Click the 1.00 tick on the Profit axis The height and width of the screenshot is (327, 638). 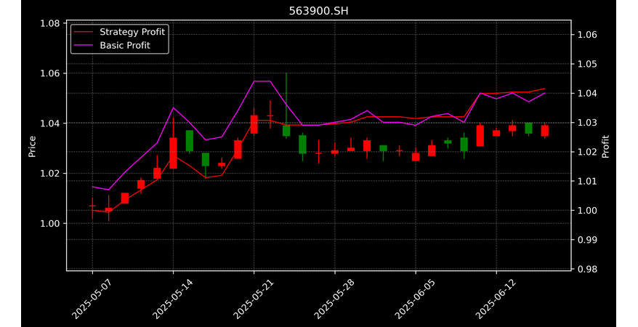coord(587,211)
